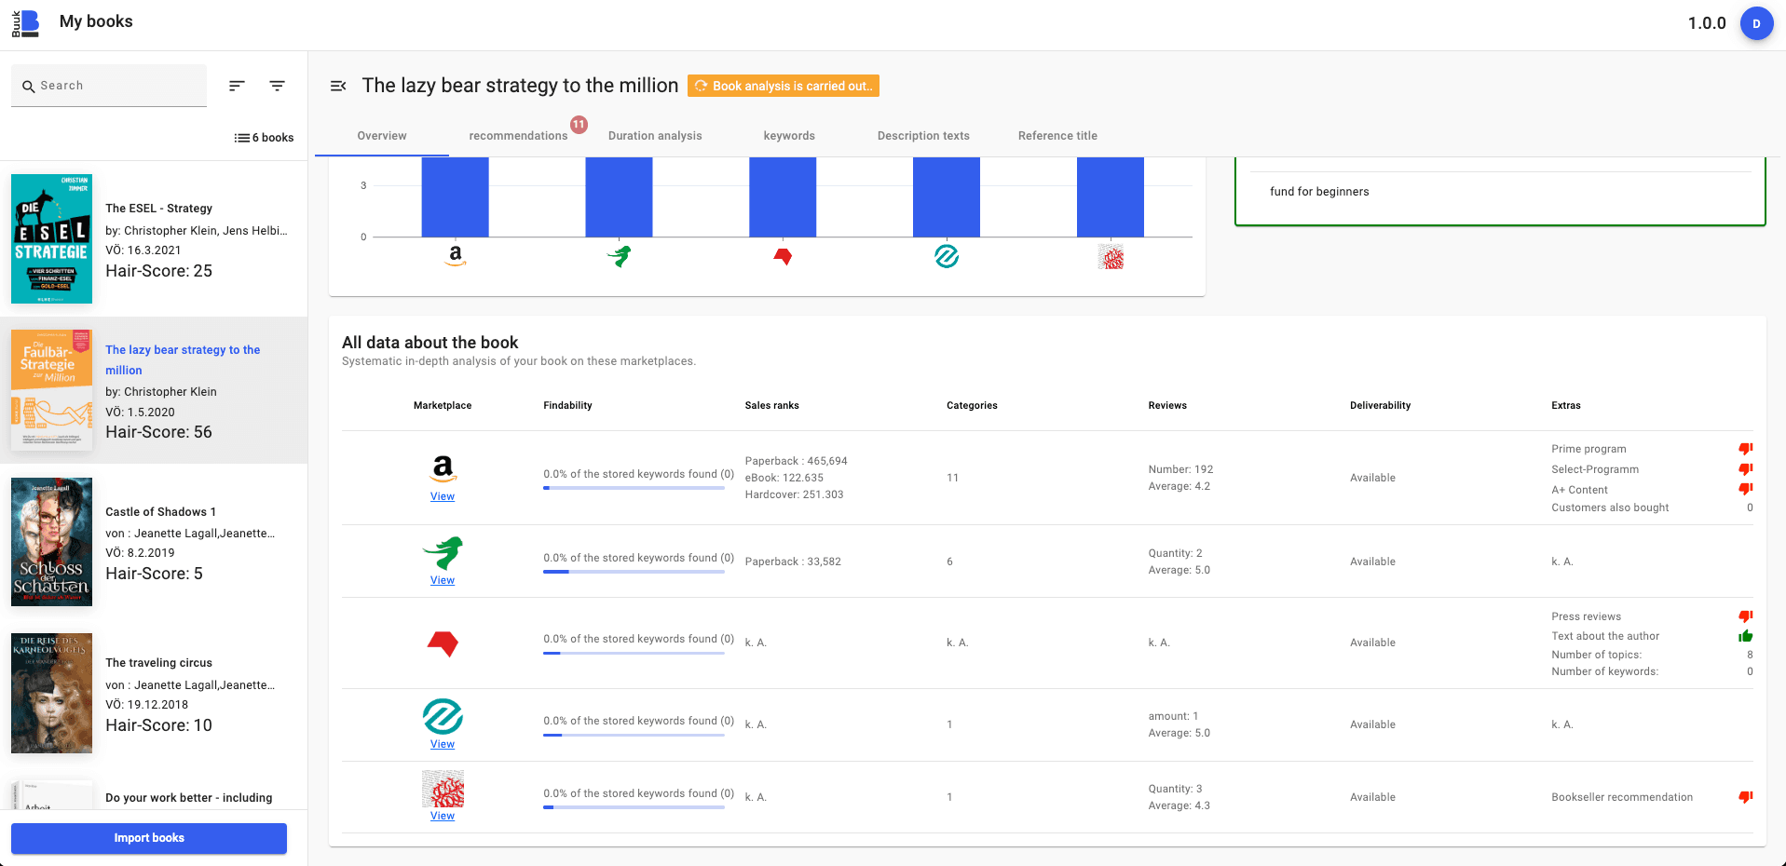This screenshot has width=1786, height=866.
Task: Click red scribble logo under the chart
Action: [1111, 257]
